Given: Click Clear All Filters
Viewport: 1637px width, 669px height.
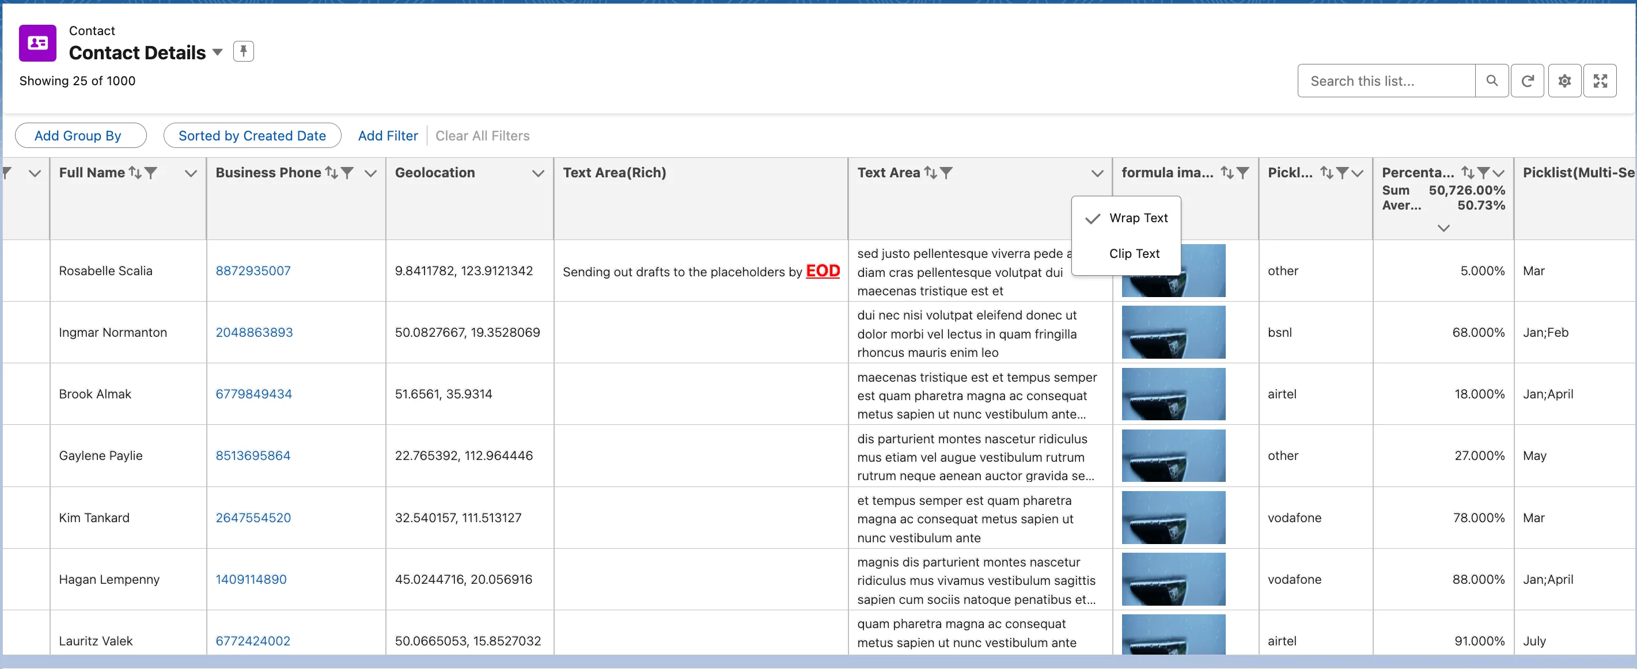Looking at the screenshot, I should pos(482,135).
